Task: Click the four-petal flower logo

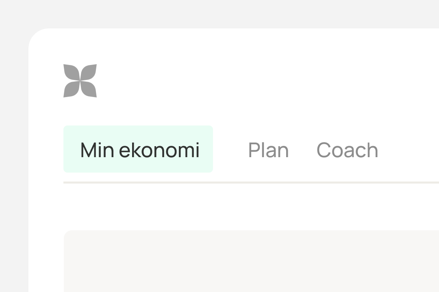Action: tap(80, 81)
